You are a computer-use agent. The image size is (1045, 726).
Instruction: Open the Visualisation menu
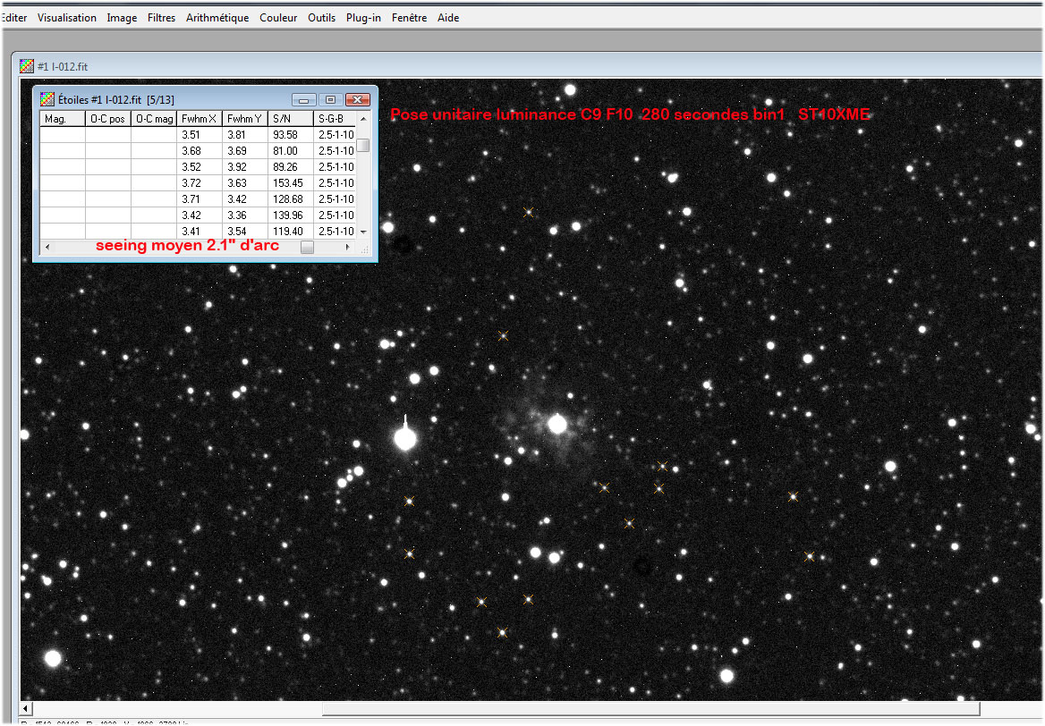66,18
